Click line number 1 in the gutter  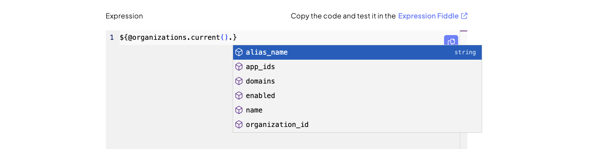[x=112, y=38]
